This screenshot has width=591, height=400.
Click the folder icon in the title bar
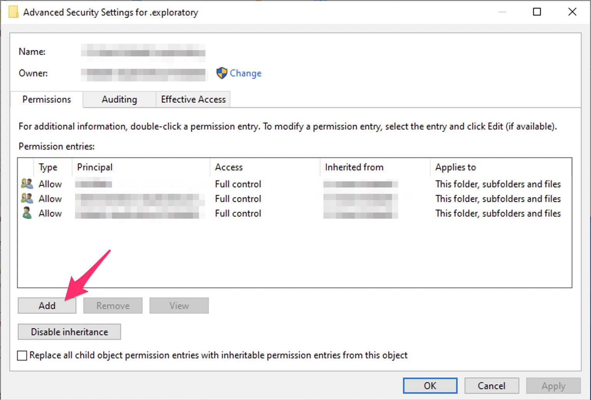point(13,12)
